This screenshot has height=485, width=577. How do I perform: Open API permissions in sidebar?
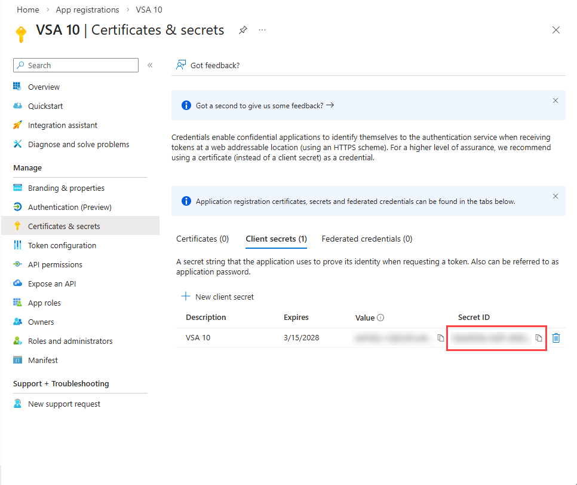click(55, 264)
